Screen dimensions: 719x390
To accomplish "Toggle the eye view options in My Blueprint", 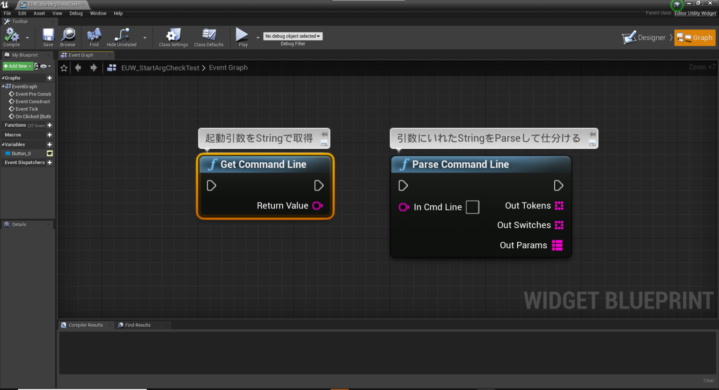I will (44, 66).
